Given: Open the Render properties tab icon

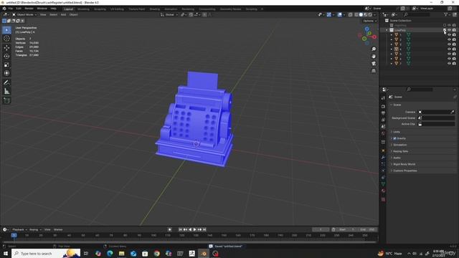Looking at the screenshot, I should click(383, 106).
